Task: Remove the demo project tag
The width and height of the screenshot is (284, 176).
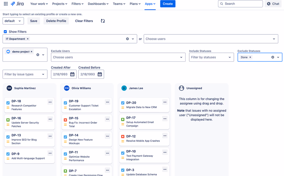Action: (32, 51)
